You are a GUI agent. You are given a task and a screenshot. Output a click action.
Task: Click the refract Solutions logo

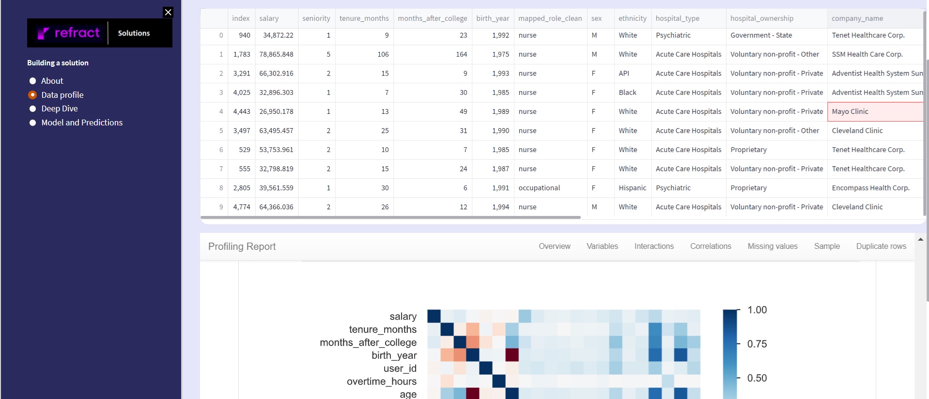(x=100, y=33)
